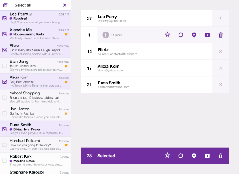Click star on Jon Herron email
Screen dimensions: 239x174
point(66,113)
